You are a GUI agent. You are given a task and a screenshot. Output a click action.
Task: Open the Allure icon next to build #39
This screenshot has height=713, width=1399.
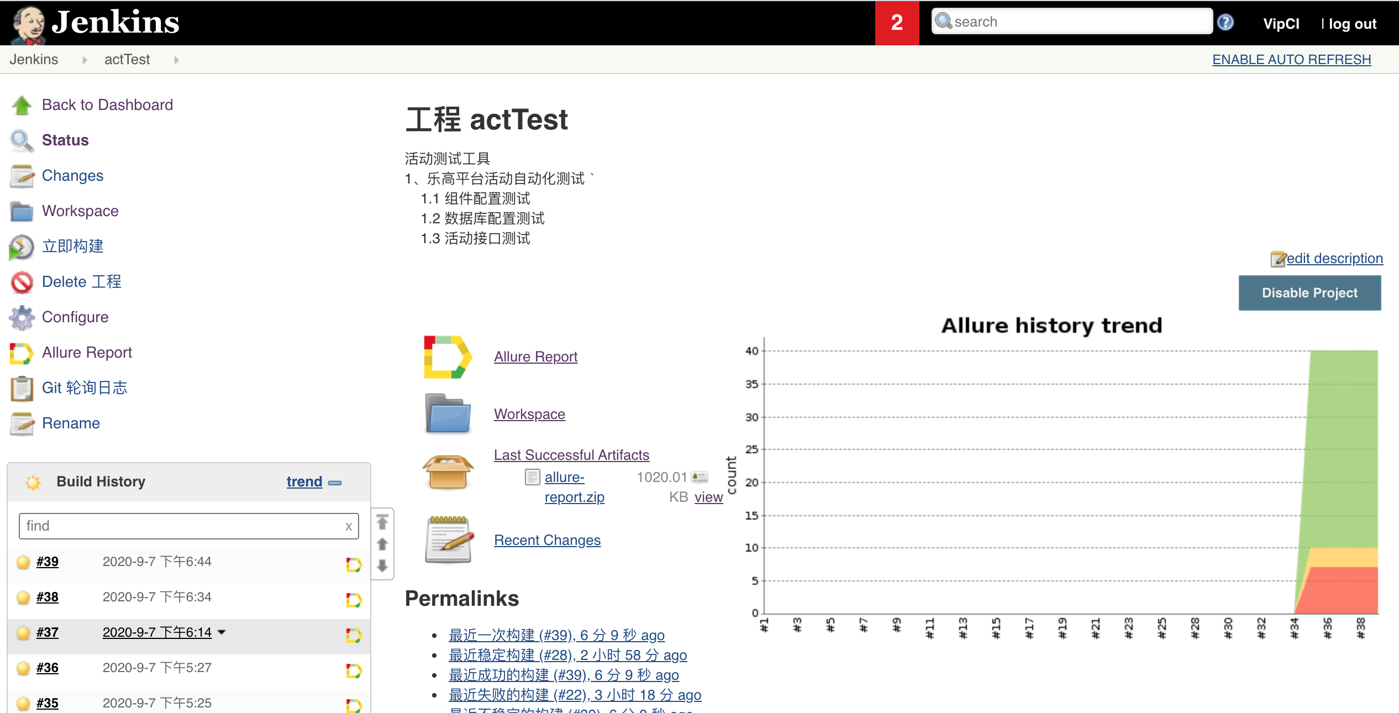tap(354, 564)
